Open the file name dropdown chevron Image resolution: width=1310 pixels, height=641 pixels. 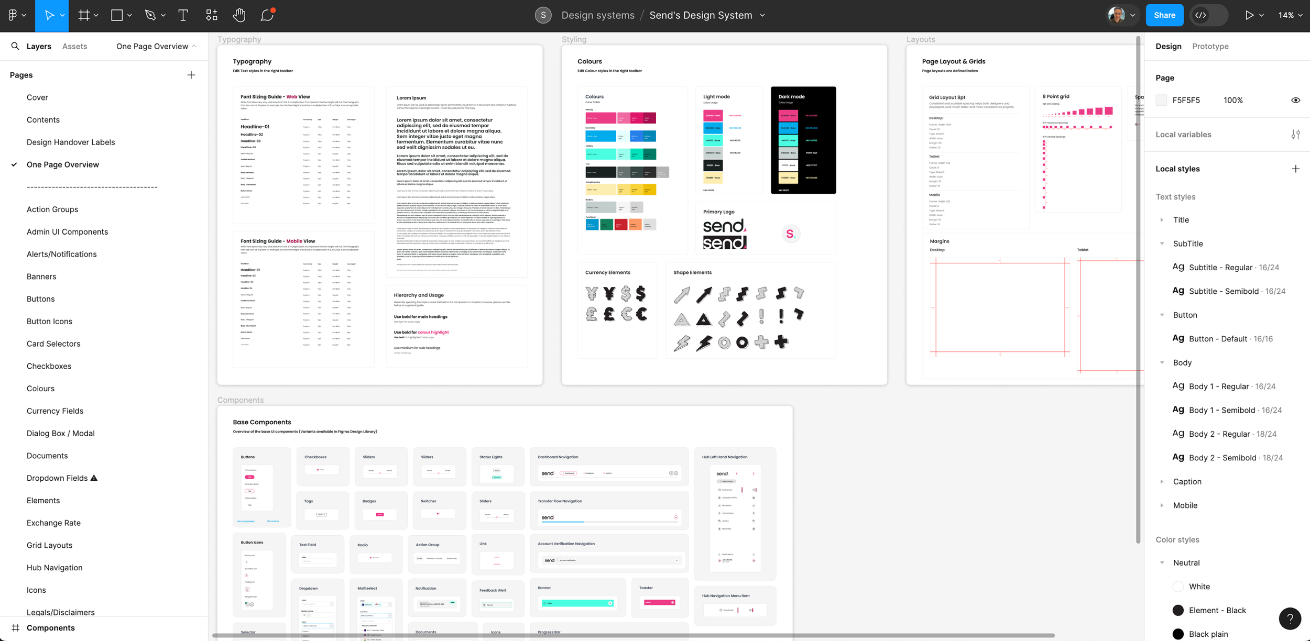point(762,15)
